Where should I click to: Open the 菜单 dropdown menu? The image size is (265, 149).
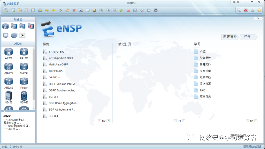point(237,2)
